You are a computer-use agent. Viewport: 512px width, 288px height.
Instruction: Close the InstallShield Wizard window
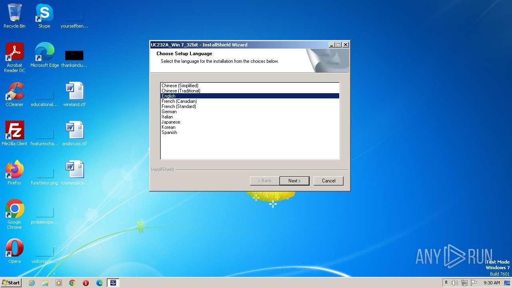point(346,45)
